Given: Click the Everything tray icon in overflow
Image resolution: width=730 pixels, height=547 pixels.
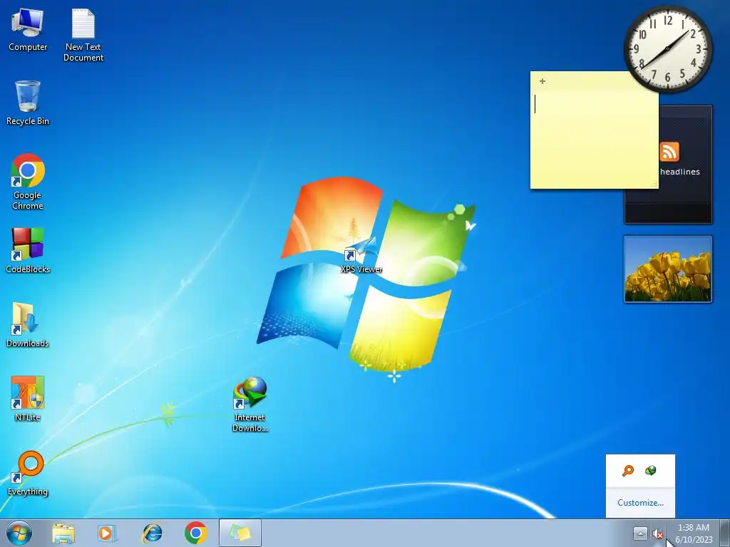Looking at the screenshot, I should [x=628, y=471].
